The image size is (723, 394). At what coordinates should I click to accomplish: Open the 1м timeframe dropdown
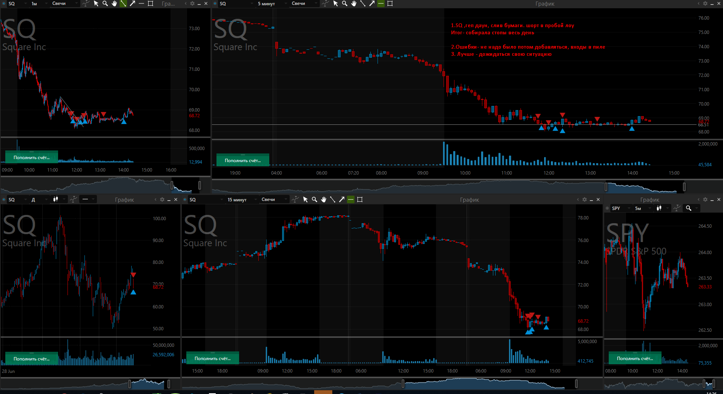pos(39,3)
